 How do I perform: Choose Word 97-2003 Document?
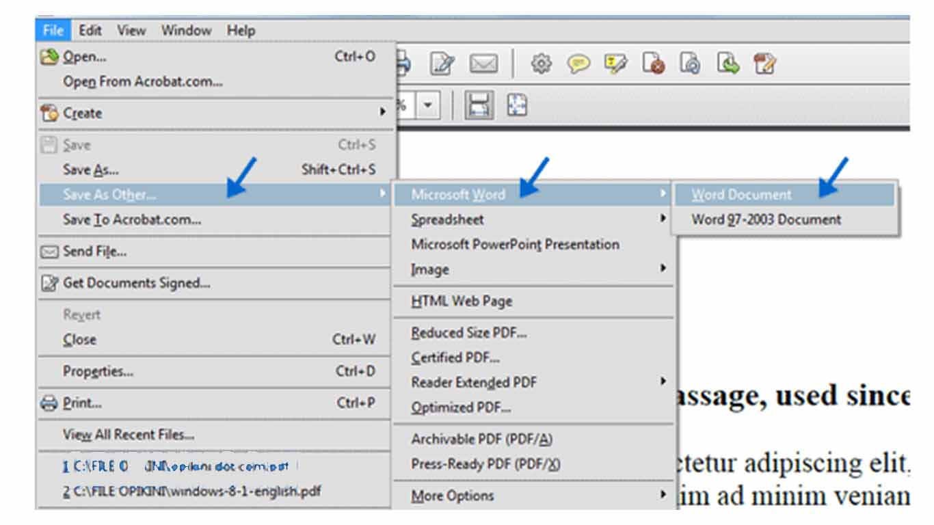tap(784, 219)
